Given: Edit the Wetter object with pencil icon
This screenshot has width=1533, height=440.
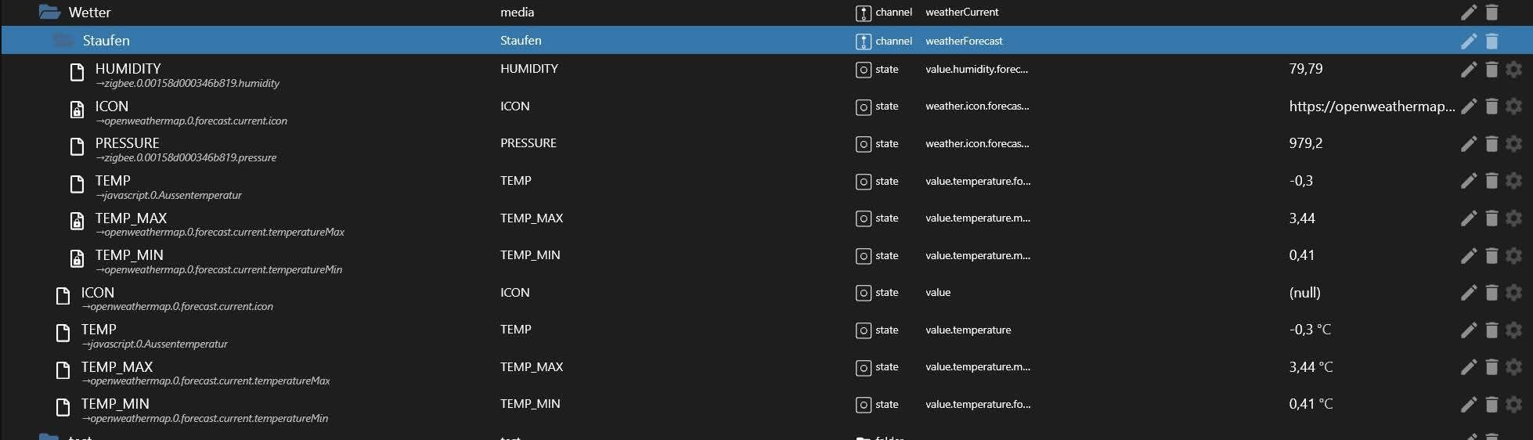Looking at the screenshot, I should click(1469, 12).
